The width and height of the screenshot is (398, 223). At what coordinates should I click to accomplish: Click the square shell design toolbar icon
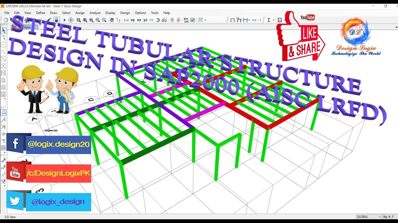[280, 20]
